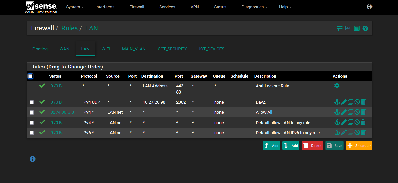The width and height of the screenshot is (398, 183).
Task: Copy the Default allow LAN to any rule
Action: coord(350,122)
